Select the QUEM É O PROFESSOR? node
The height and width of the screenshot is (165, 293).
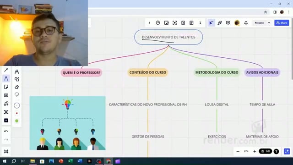coord(81,72)
